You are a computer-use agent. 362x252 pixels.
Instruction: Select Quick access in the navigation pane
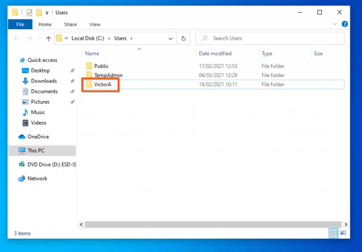click(39, 60)
